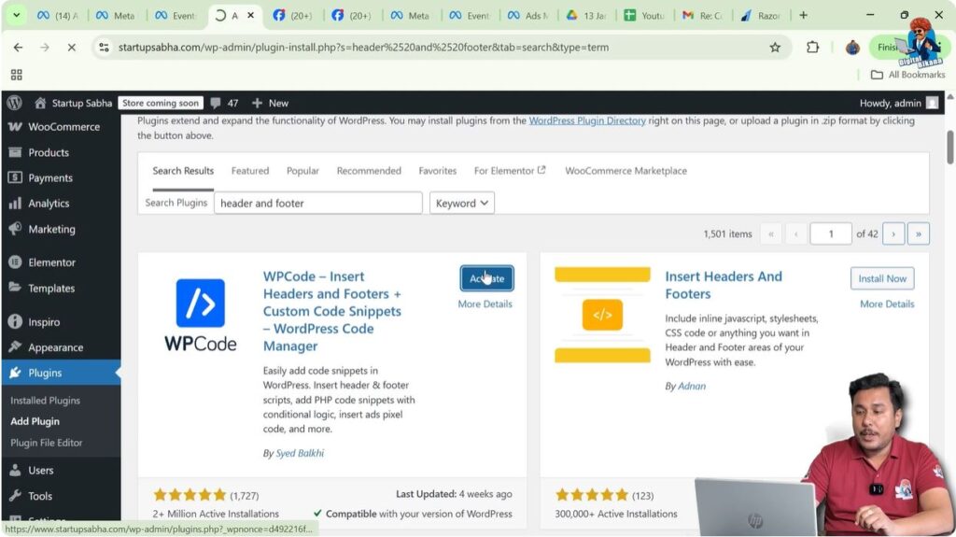
Task: Open a new browser tab
Action: 803,15
